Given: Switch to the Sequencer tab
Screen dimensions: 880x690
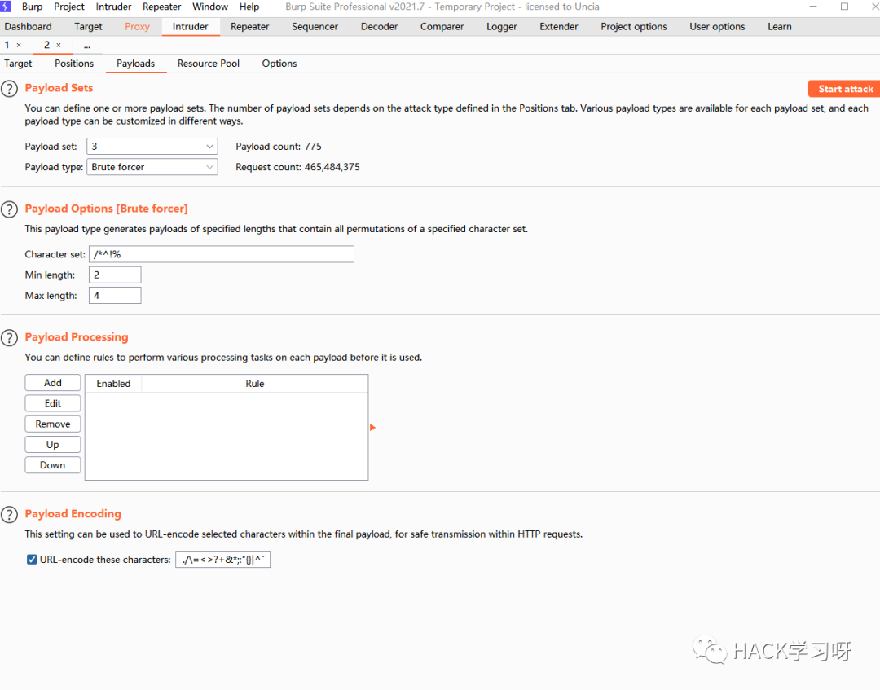Looking at the screenshot, I should 315,26.
